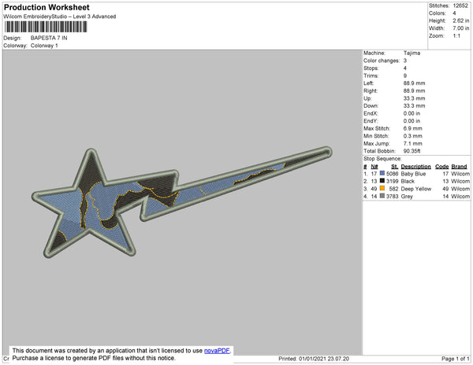Click the 'Stop Sequence:' heading
Screen dimensions: 473x365
point(382,159)
